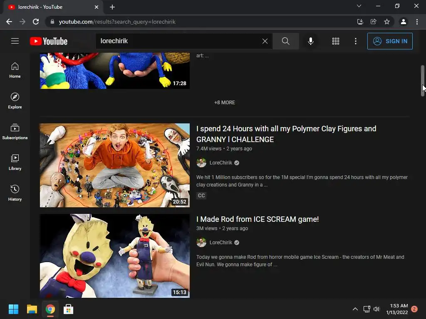Viewport: 426px width, 319px height.
Task: Open the Polymer Clay Figures video thumbnail
Action: pyautogui.click(x=115, y=165)
